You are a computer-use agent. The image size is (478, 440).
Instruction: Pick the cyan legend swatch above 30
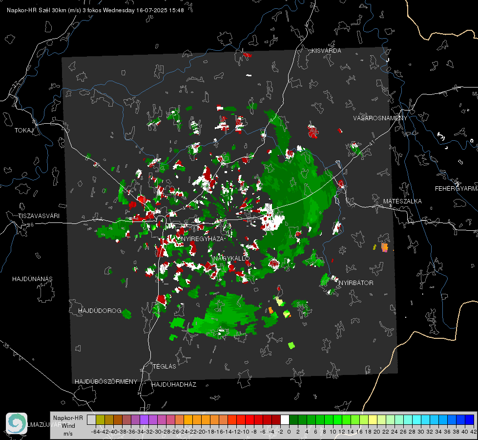point(417,419)
